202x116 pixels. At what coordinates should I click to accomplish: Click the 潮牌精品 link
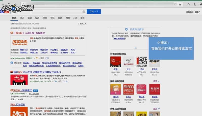(x=24, y=53)
